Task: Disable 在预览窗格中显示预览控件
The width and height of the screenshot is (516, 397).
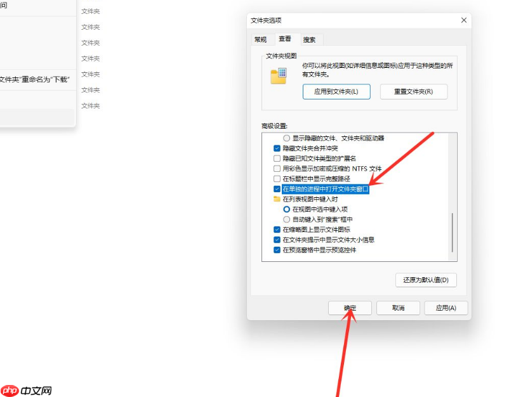Action: [x=276, y=250]
